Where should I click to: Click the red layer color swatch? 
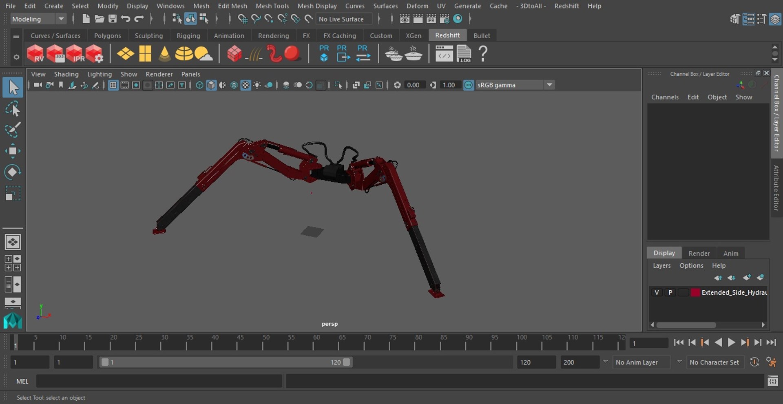(695, 292)
